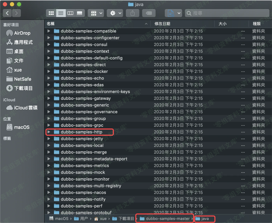Click the Edit Tags icon in toolbar
Viewport: 272px width, 223px height.
[149, 13]
